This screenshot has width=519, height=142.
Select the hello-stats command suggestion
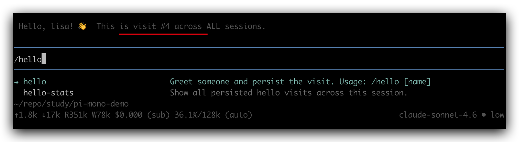tap(48, 93)
